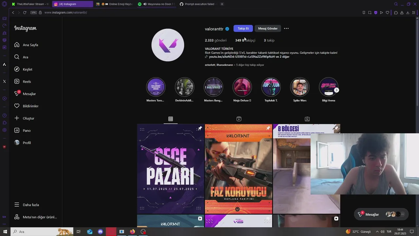Open Reels from the sidebar

coord(23,82)
